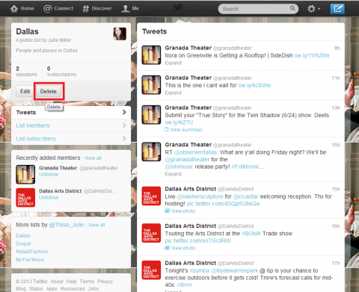Click the chevron beside List members
The width and height of the screenshot is (359, 292).
click(x=124, y=125)
